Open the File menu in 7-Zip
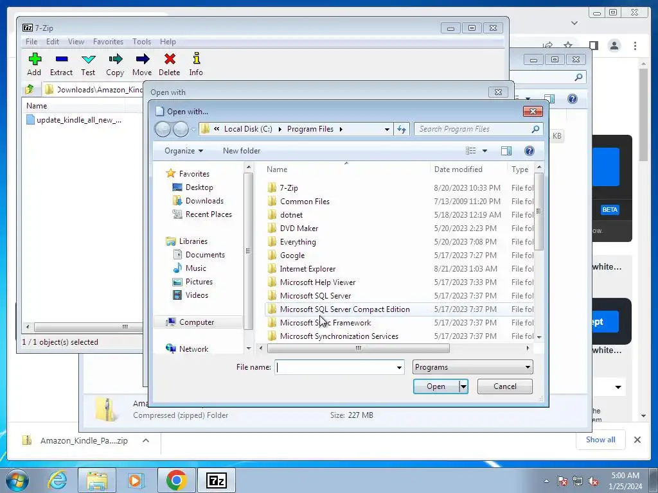The image size is (658, 493). pyautogui.click(x=31, y=42)
